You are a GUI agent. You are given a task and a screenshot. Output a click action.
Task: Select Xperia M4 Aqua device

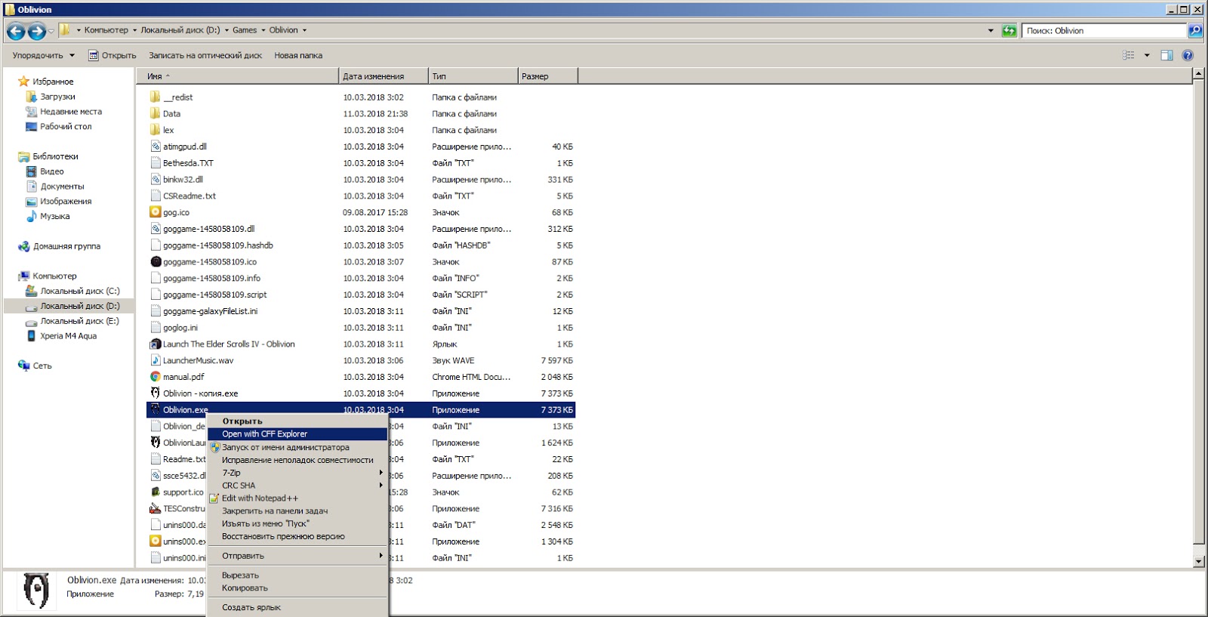coord(68,336)
